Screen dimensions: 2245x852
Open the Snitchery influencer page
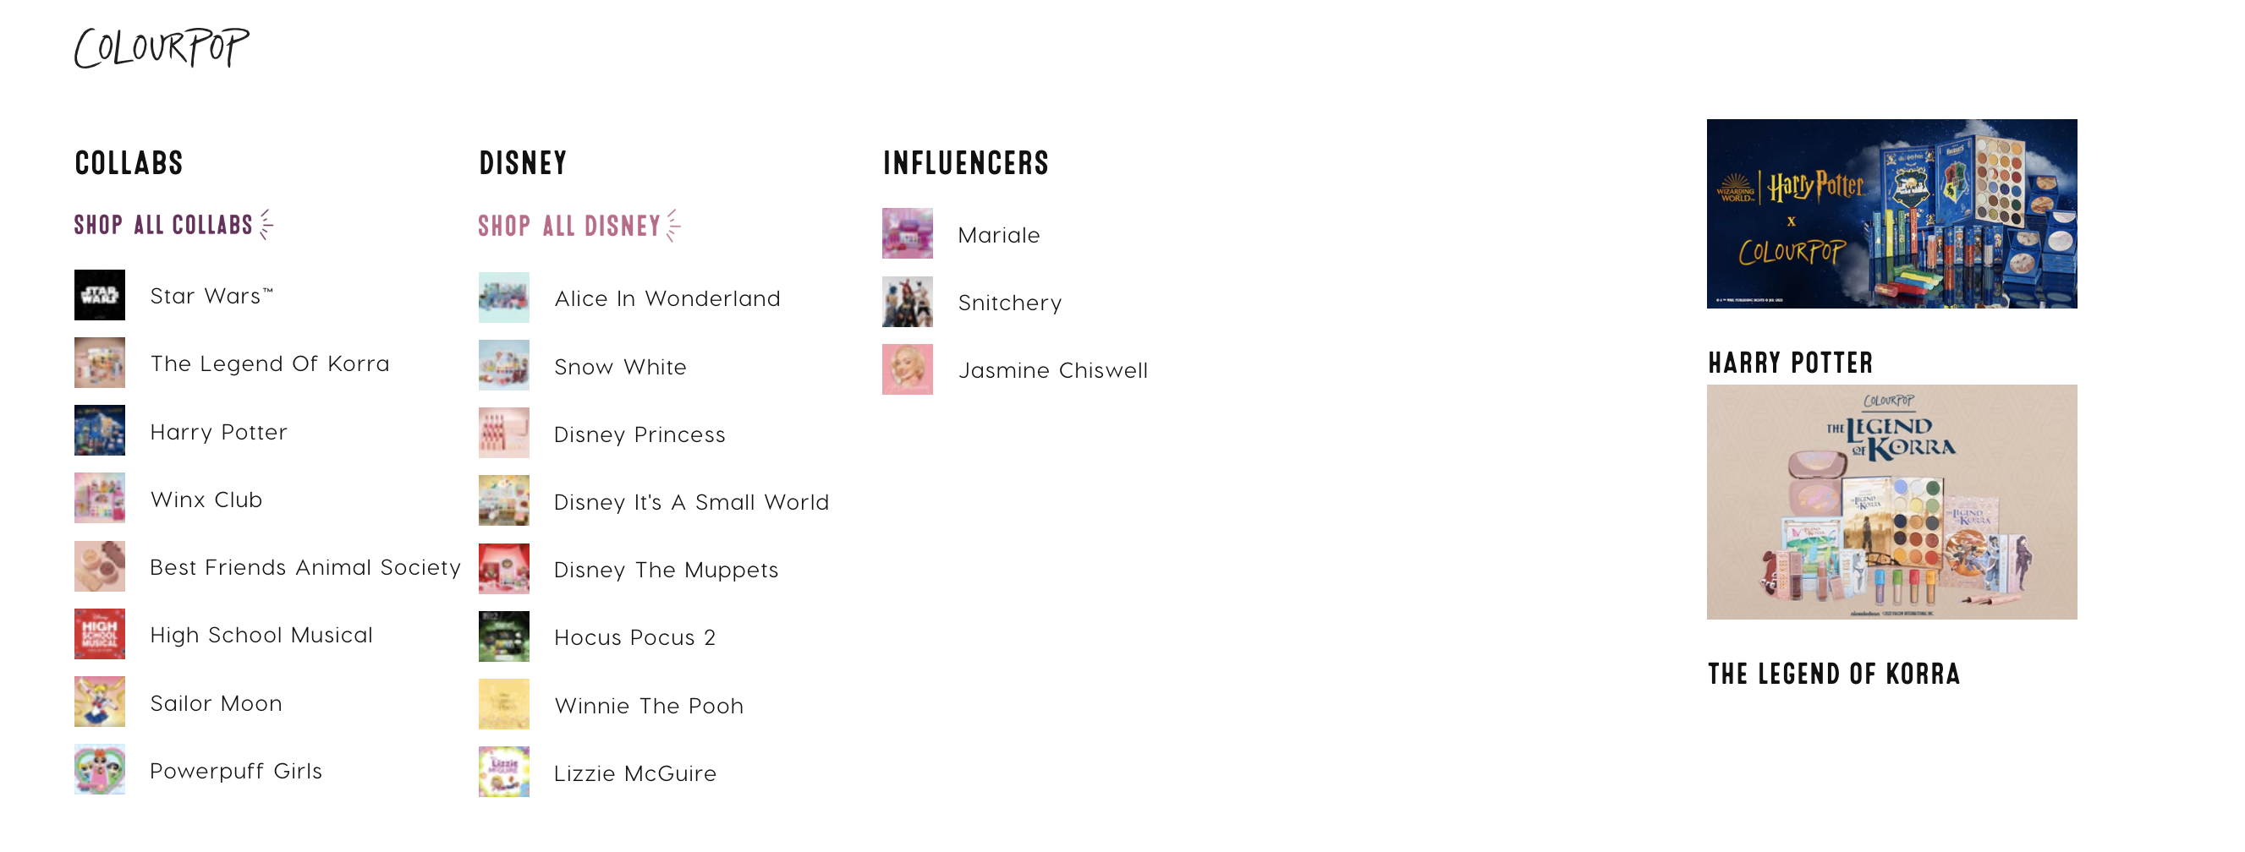tap(1010, 303)
